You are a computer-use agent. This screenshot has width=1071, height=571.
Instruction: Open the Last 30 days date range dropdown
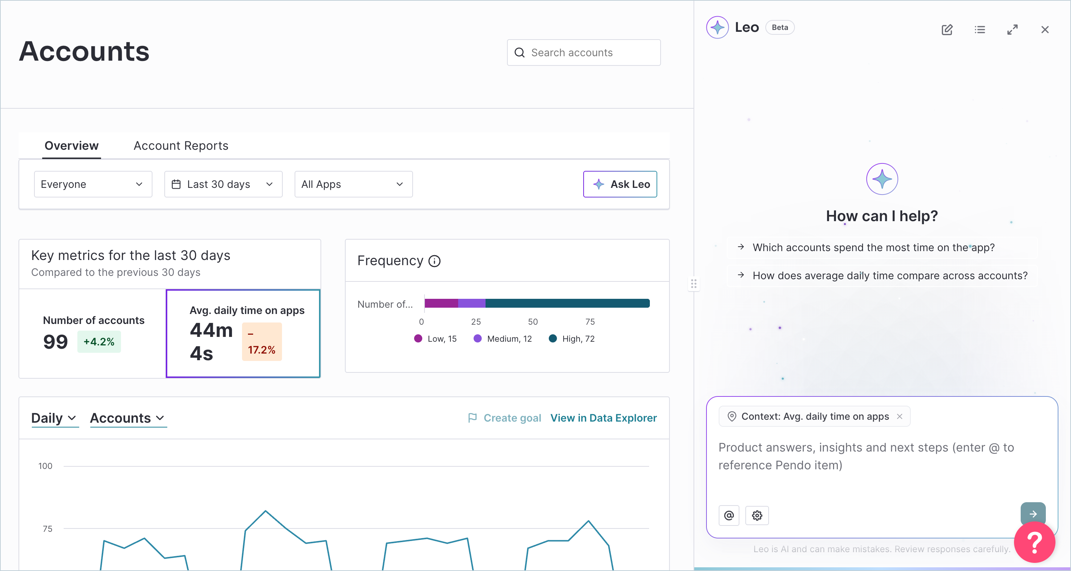pos(223,184)
